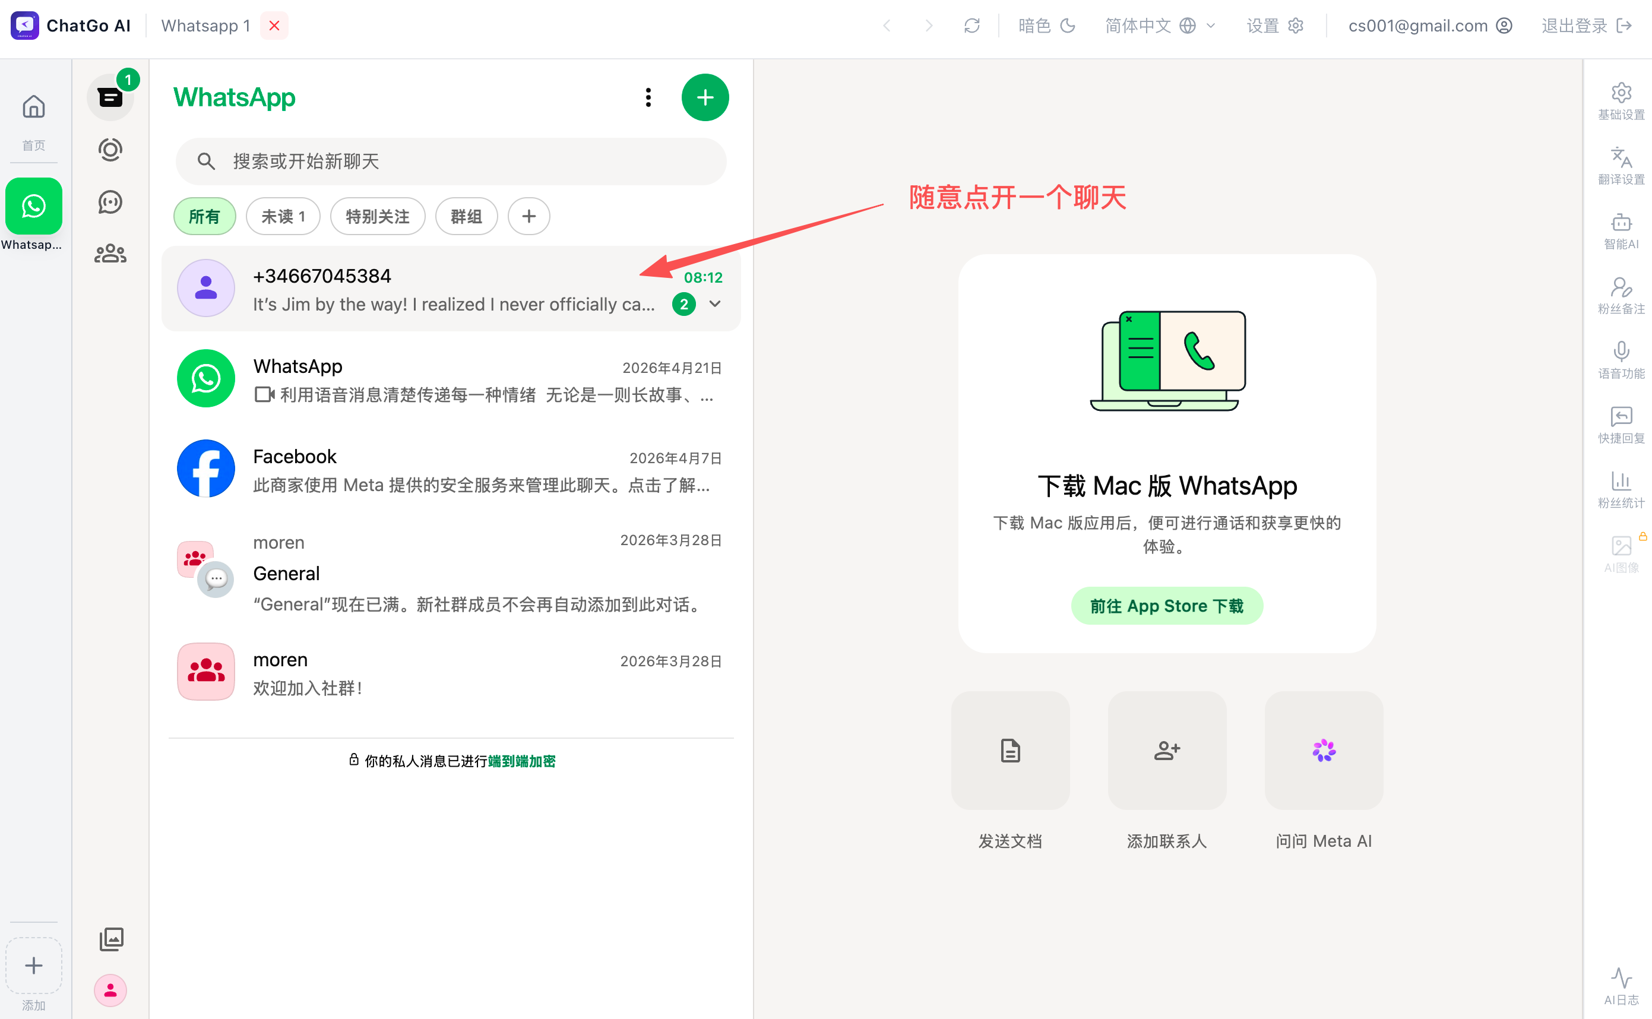Select the Whatsapp account in left sidebar

point(34,206)
